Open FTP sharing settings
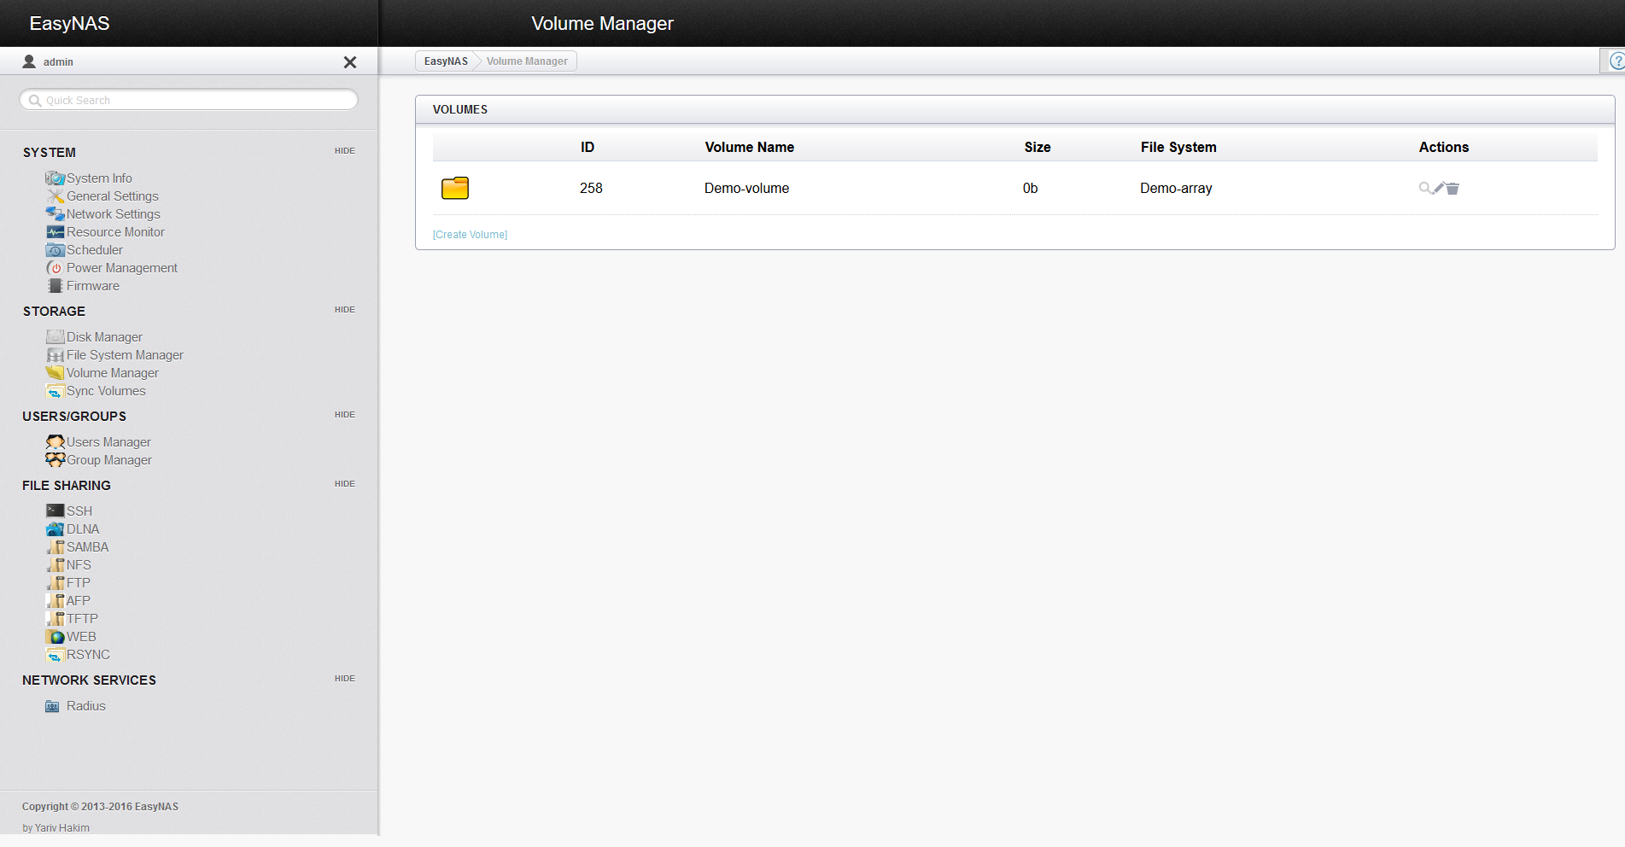The width and height of the screenshot is (1625, 847). click(79, 583)
